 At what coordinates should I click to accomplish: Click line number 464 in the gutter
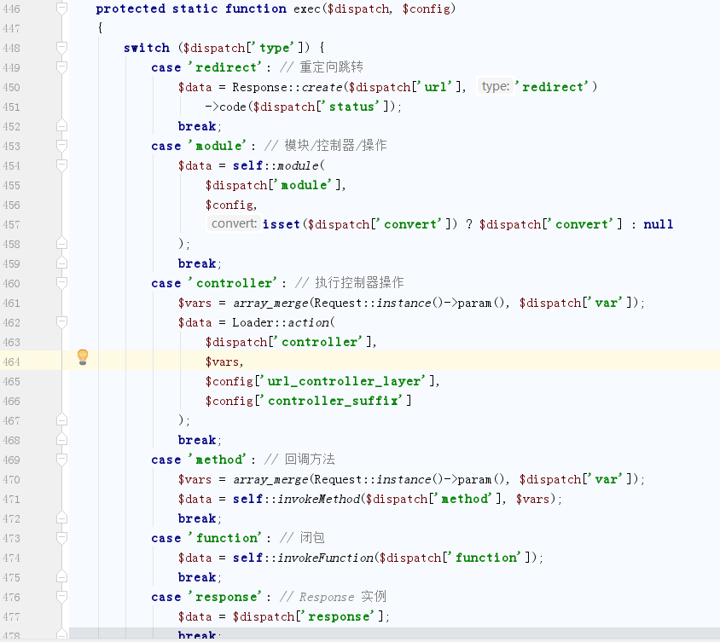coord(12,361)
